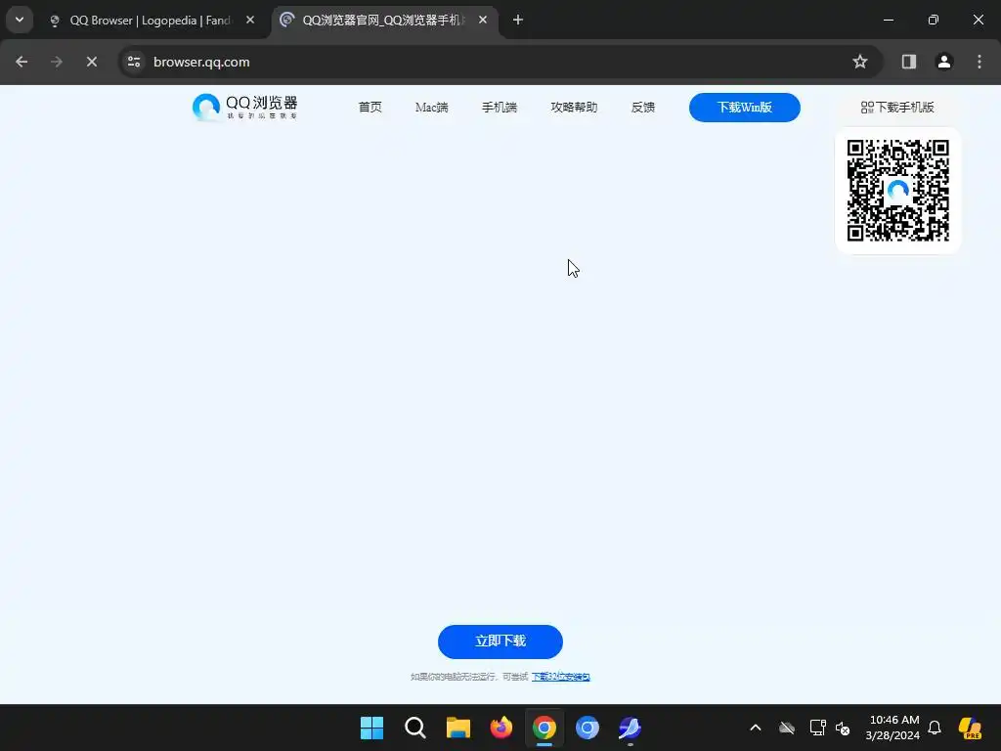1001x751 pixels.
Task: Open the Chromium taskbar icon
Action: click(x=588, y=728)
